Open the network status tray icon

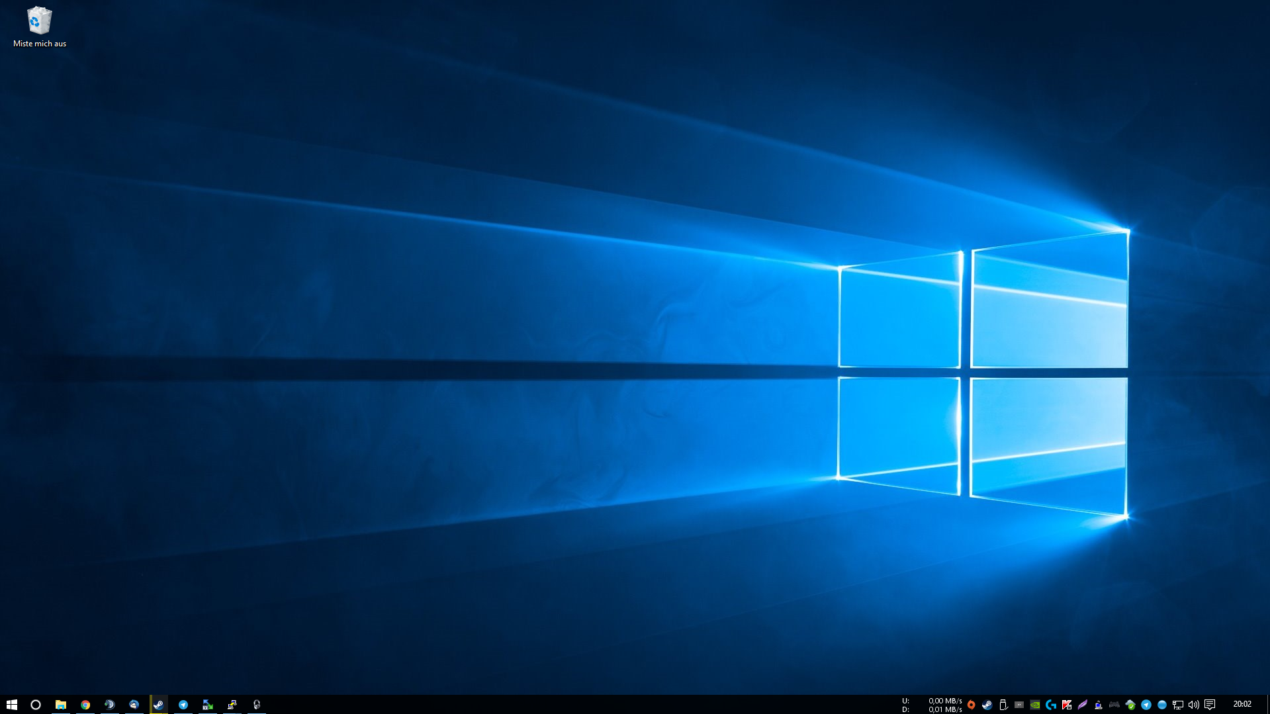click(1177, 705)
